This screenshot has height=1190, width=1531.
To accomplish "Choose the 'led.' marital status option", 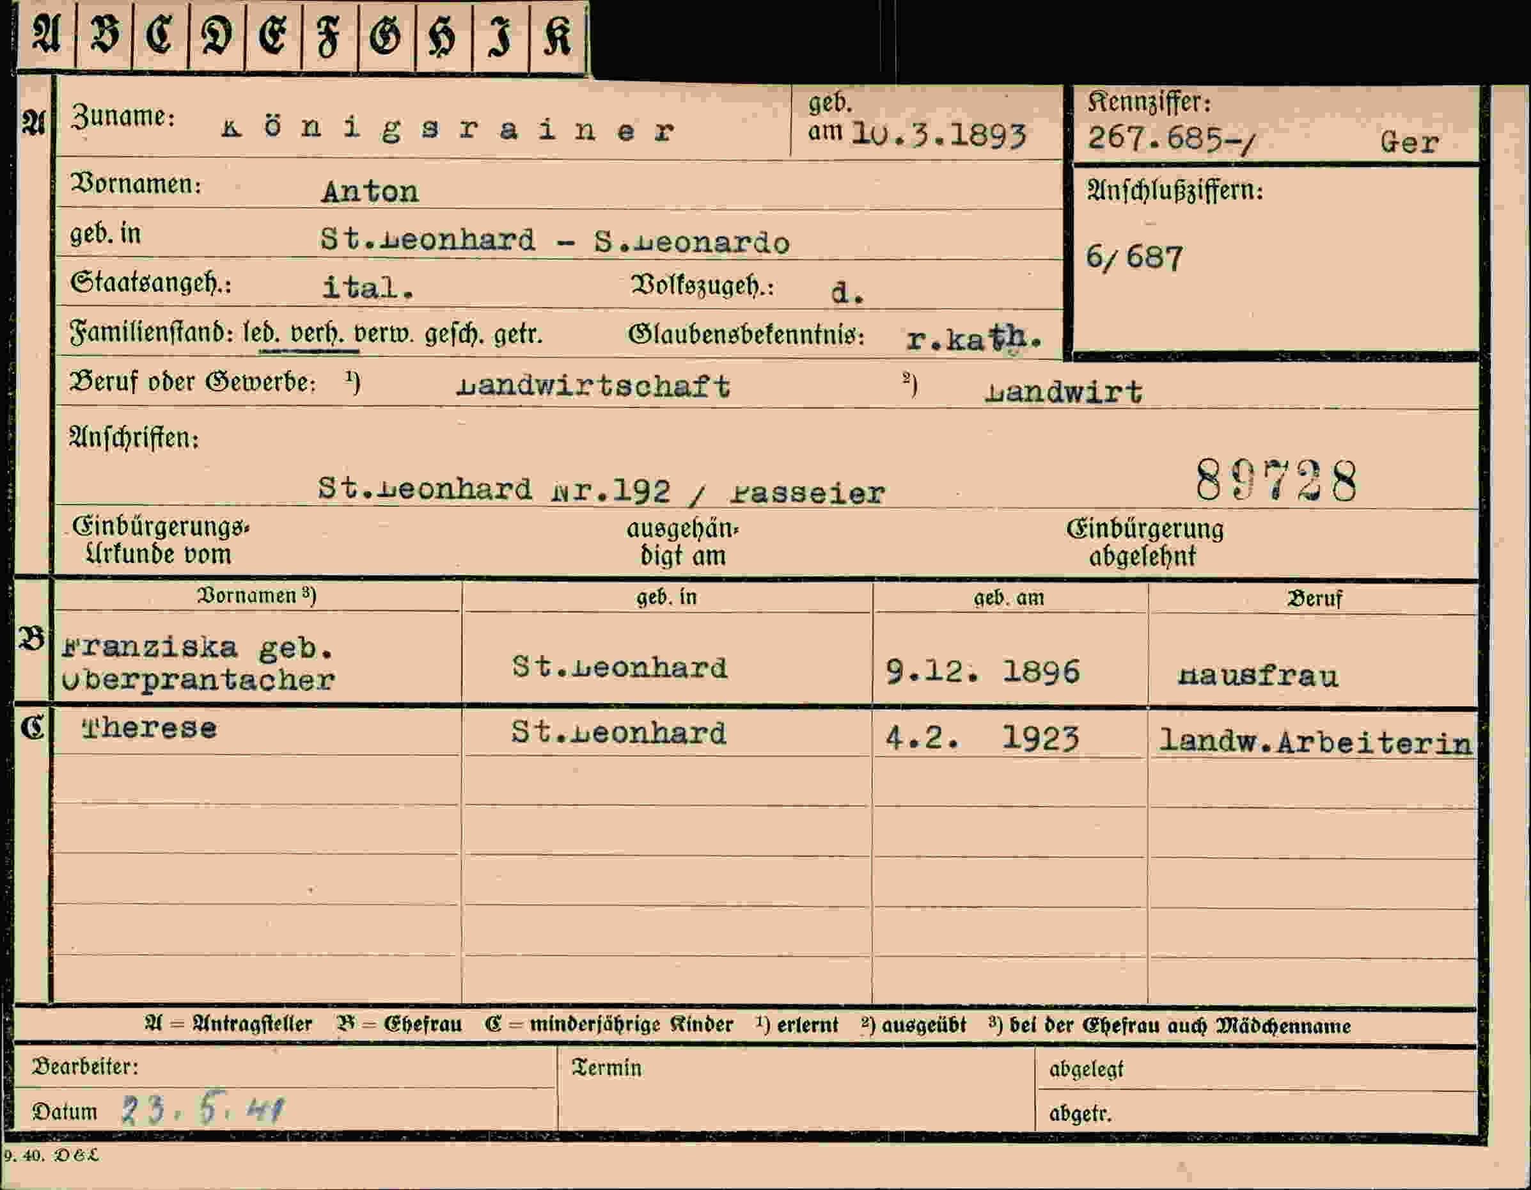I will click(262, 334).
